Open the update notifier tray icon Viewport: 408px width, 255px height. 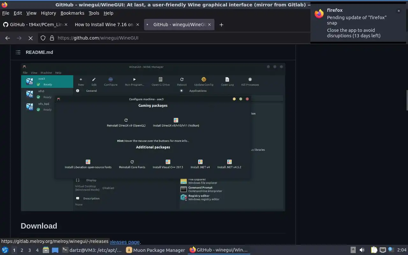coord(391,250)
